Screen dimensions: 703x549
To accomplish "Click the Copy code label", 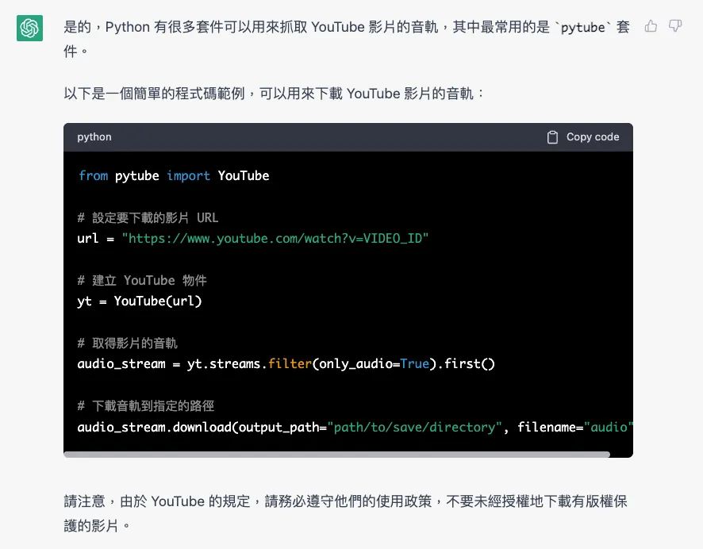I will 593,137.
